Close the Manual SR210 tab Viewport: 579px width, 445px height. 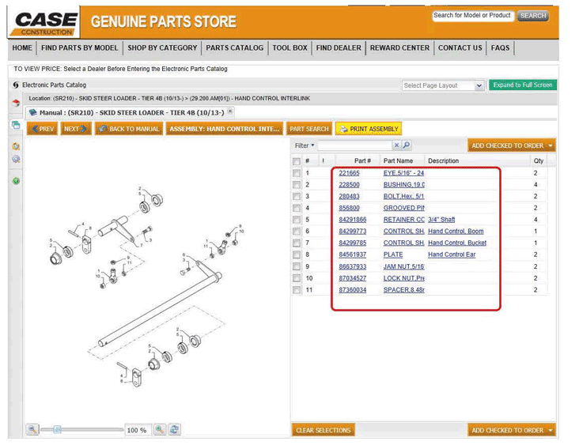click(230, 111)
